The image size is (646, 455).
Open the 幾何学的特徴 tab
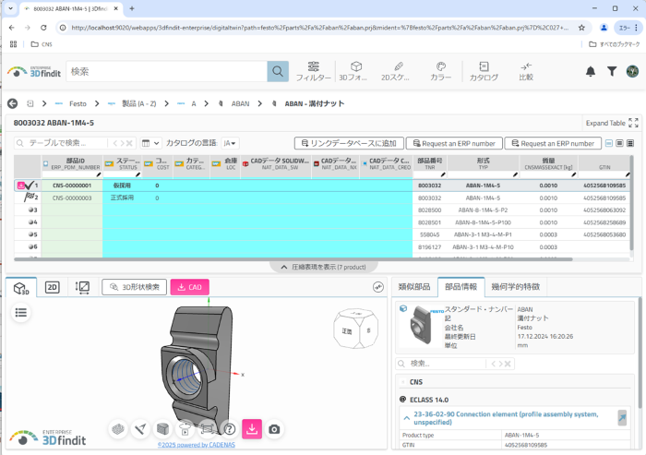point(516,286)
